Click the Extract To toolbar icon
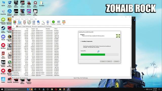The height and width of the screenshot is (91, 162). pos(19,22)
